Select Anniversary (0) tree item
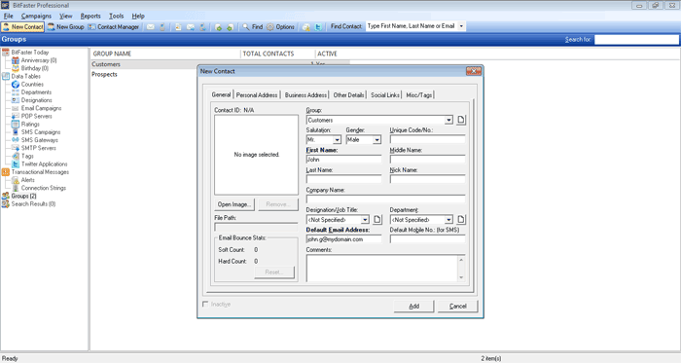681x363 pixels. pos(39,60)
